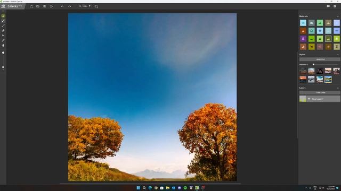Pick the tan mountain material
This screenshot has height=191, width=341.
pyautogui.click(x=328, y=23)
